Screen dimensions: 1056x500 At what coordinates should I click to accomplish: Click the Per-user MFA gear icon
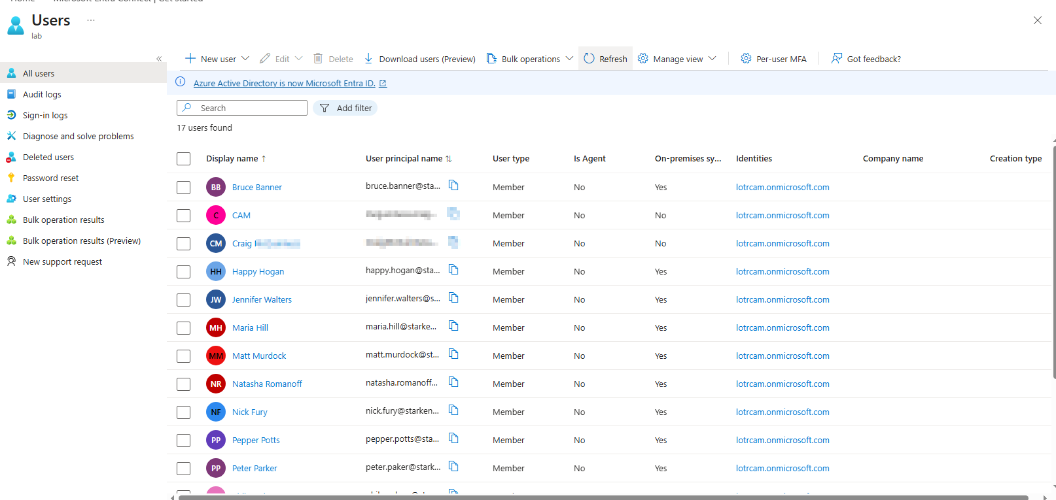click(746, 58)
